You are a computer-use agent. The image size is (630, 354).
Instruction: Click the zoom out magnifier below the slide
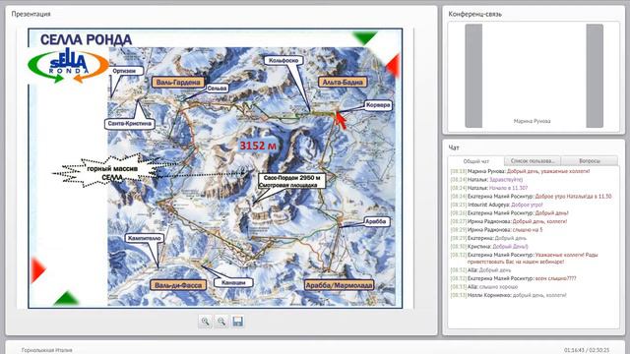tap(221, 322)
